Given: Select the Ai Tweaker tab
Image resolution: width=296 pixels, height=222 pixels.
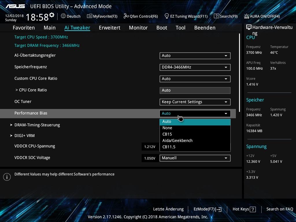Looking at the screenshot, I should coord(77,28).
